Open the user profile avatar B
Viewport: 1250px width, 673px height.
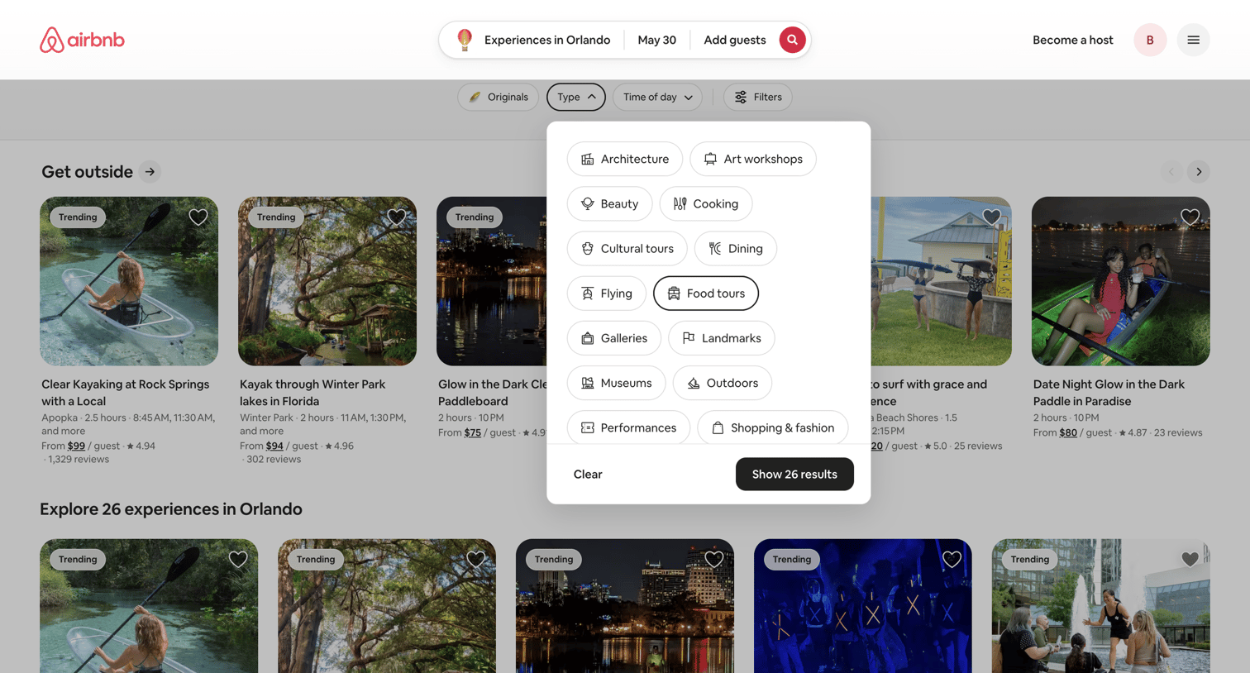1150,40
